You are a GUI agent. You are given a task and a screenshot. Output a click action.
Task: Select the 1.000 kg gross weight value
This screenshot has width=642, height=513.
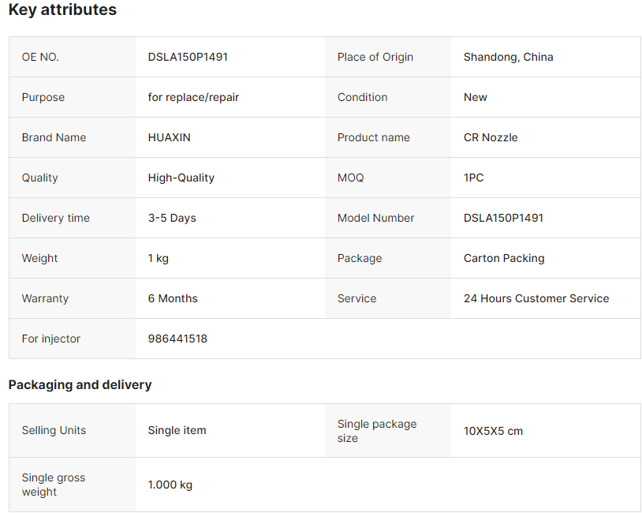pyautogui.click(x=170, y=485)
